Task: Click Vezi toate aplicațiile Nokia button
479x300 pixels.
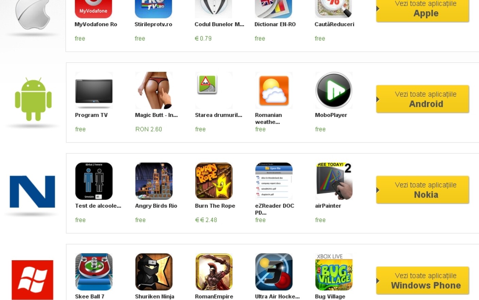Action: tap(423, 190)
